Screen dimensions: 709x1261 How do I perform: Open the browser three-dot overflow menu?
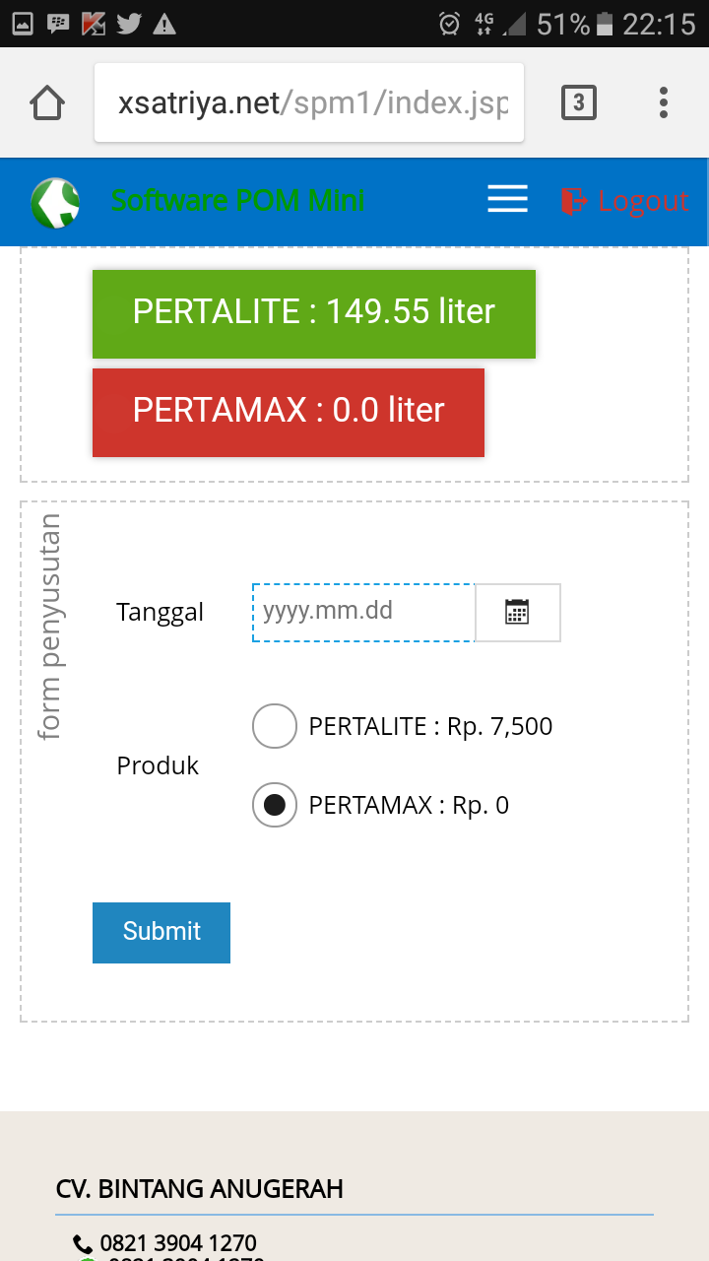[x=664, y=102]
